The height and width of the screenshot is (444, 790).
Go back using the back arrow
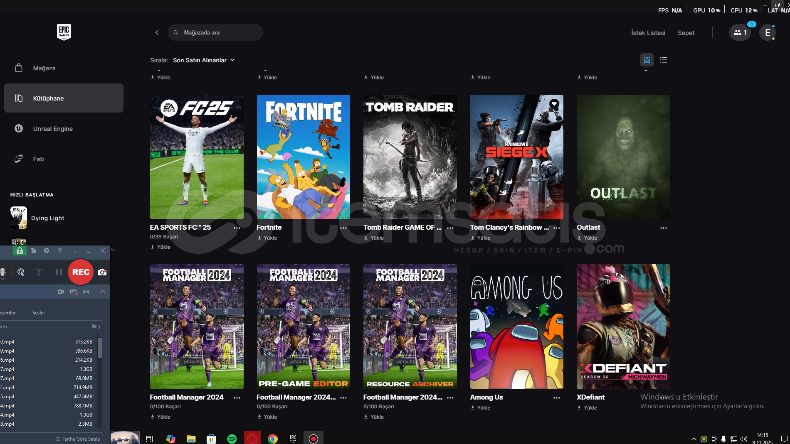[157, 32]
